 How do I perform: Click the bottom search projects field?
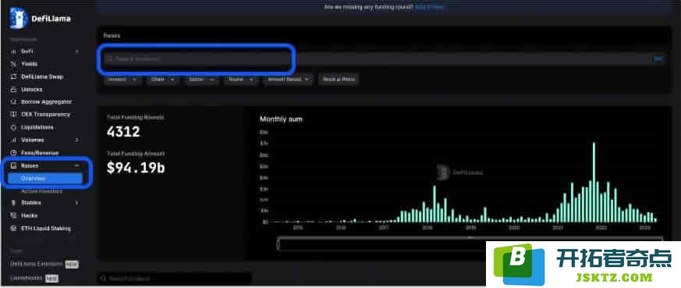pos(175,279)
